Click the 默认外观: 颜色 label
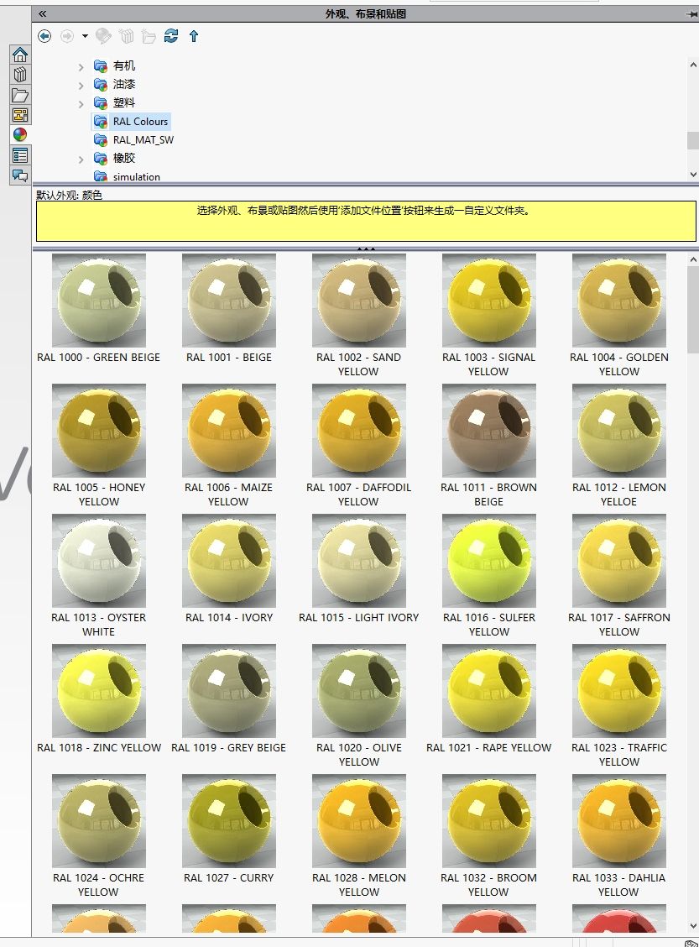 point(69,195)
